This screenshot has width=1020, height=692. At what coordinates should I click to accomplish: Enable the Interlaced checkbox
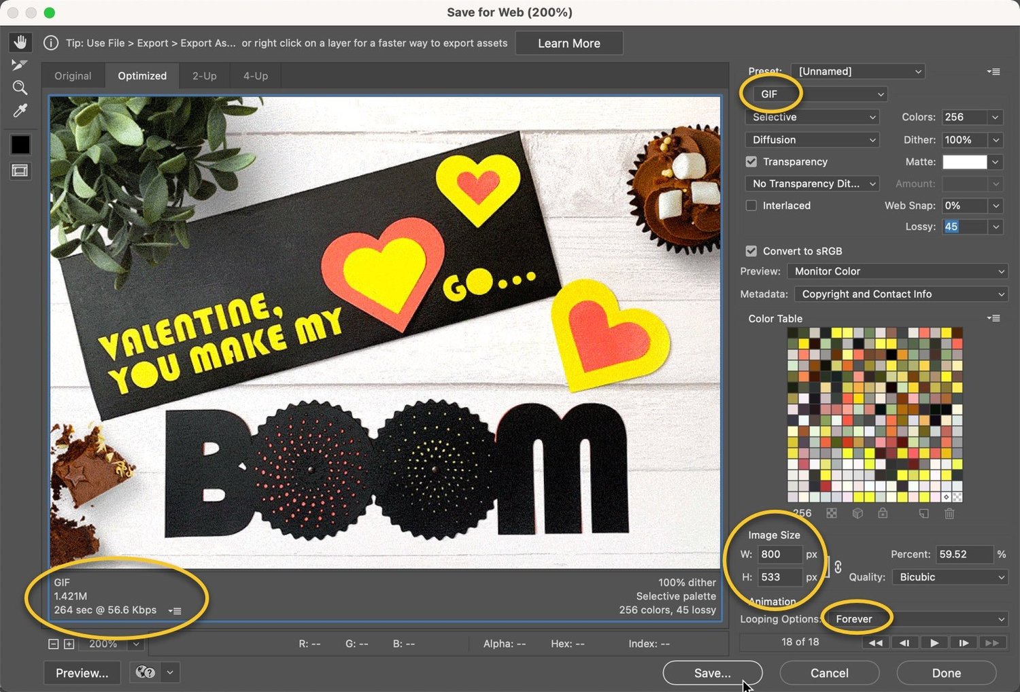pyautogui.click(x=751, y=205)
